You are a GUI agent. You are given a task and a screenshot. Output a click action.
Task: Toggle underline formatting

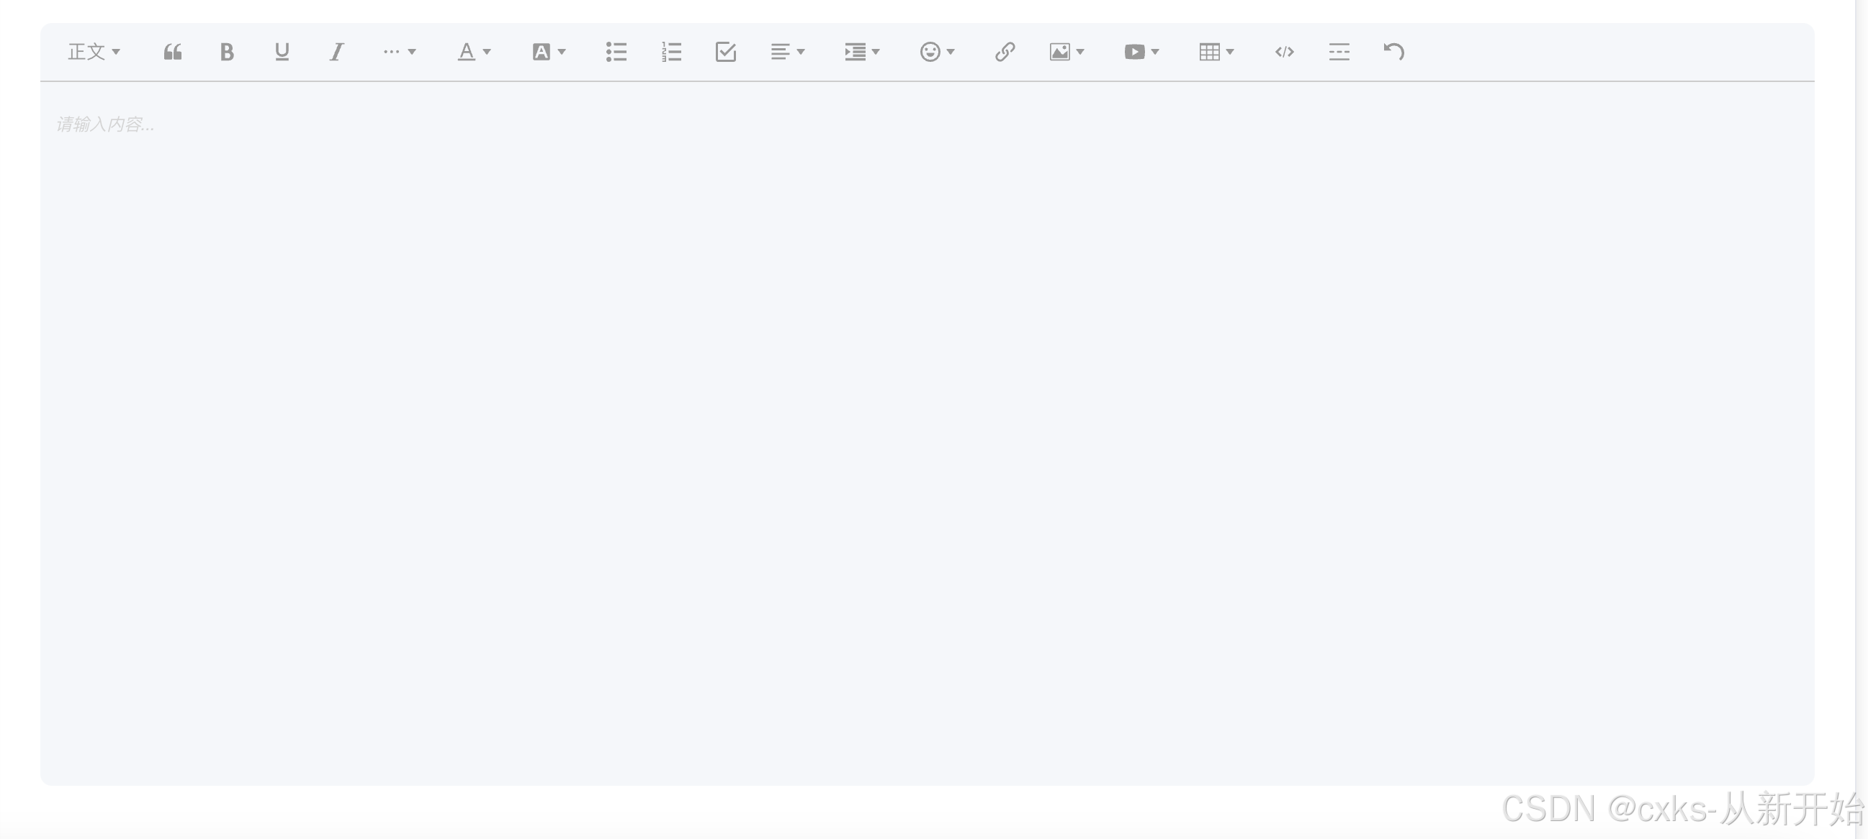click(x=282, y=52)
